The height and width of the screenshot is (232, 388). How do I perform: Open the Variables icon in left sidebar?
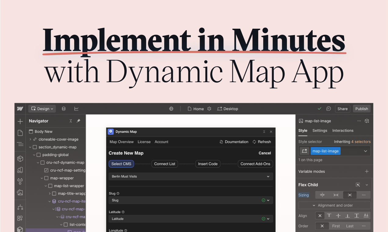[x=20, y=170]
